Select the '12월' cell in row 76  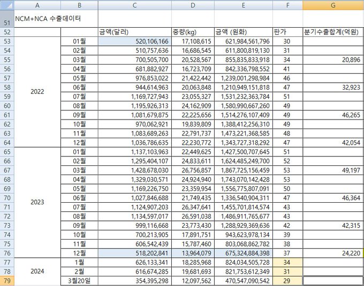pyautogui.click(x=79, y=253)
